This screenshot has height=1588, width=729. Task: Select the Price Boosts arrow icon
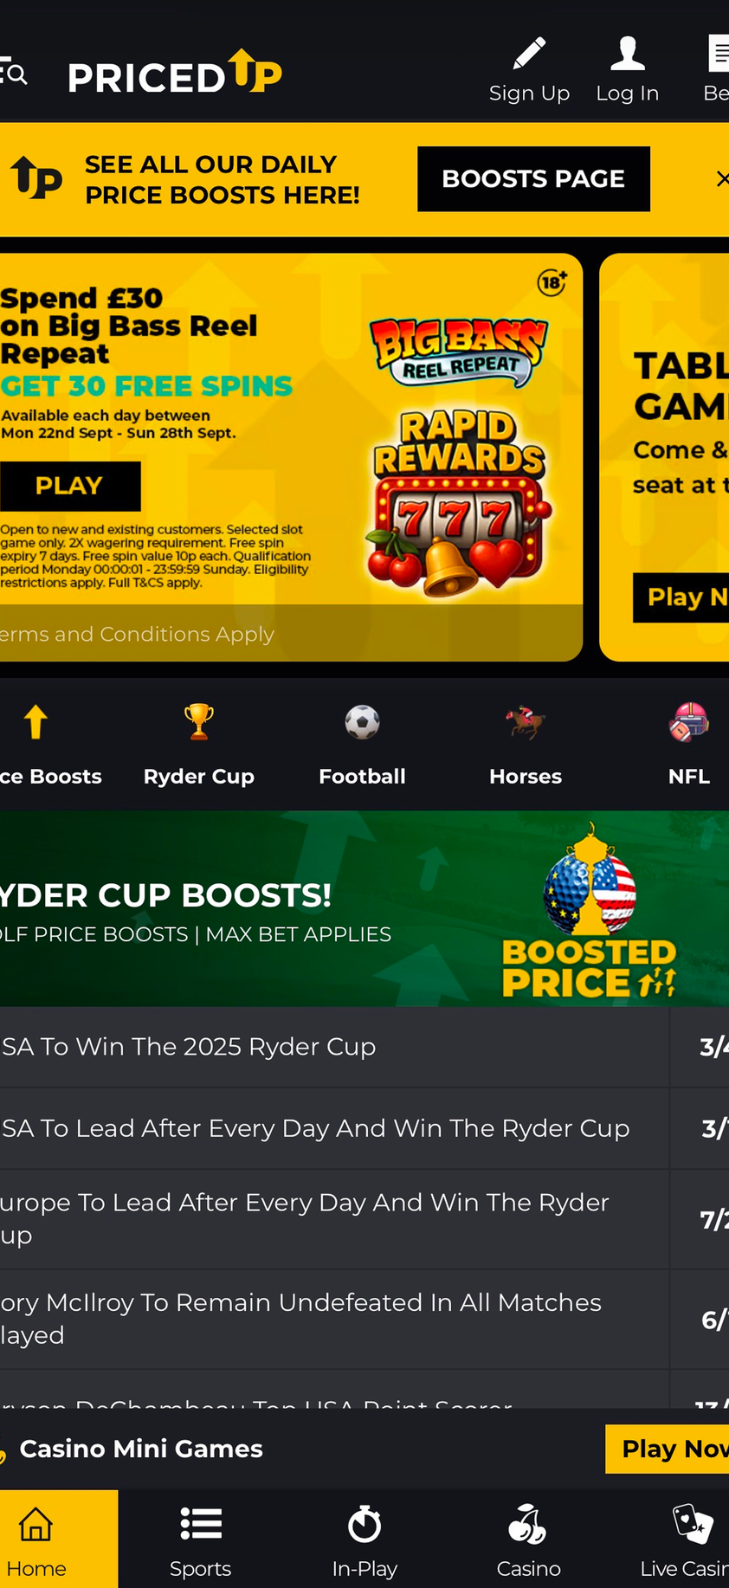click(x=35, y=722)
